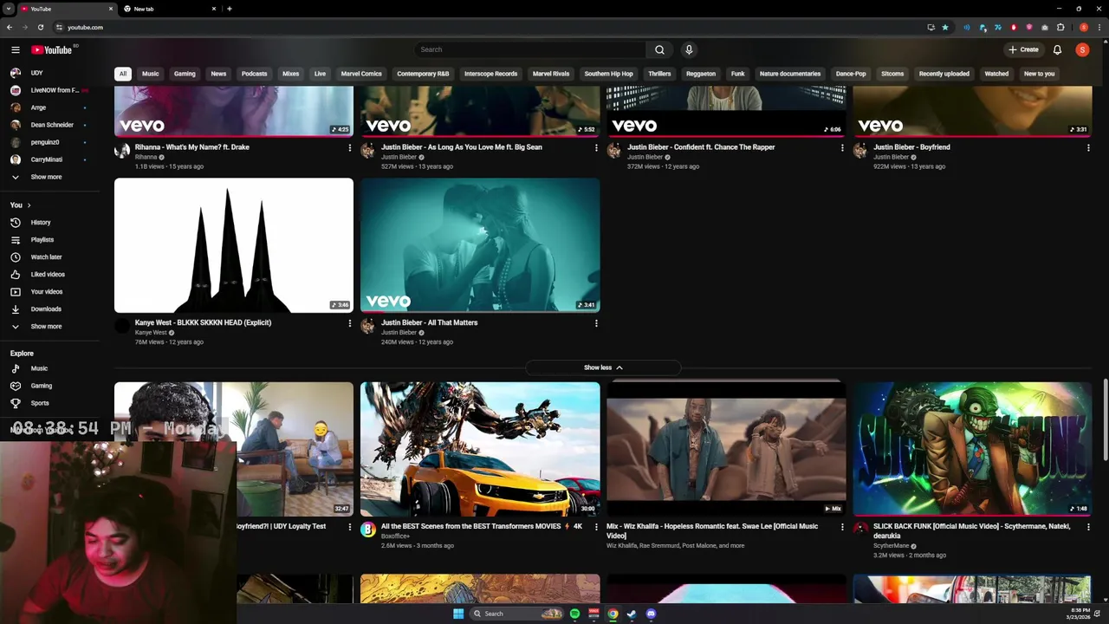Open CarryMinati subscription channel
1109x624 pixels.
point(52,159)
